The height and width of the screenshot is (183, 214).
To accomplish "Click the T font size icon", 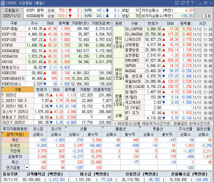I will [188, 3].
